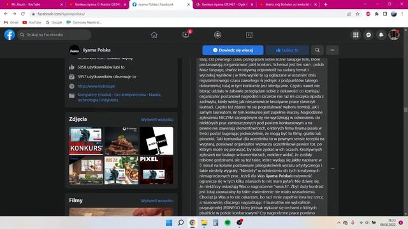Click the Lubisz to button

pos(288,50)
